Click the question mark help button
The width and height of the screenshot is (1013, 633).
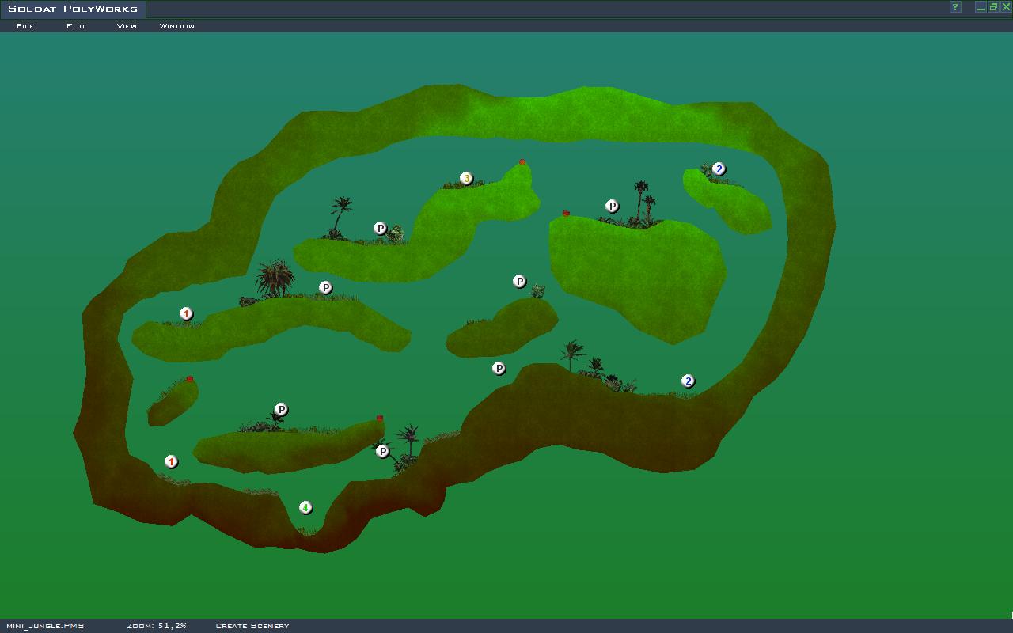(x=955, y=7)
